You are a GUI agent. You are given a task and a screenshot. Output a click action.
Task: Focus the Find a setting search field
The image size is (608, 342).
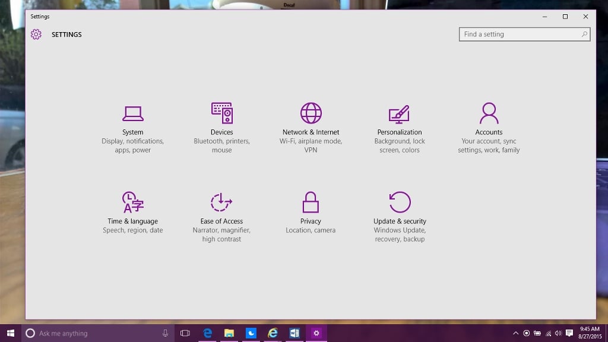pos(524,34)
